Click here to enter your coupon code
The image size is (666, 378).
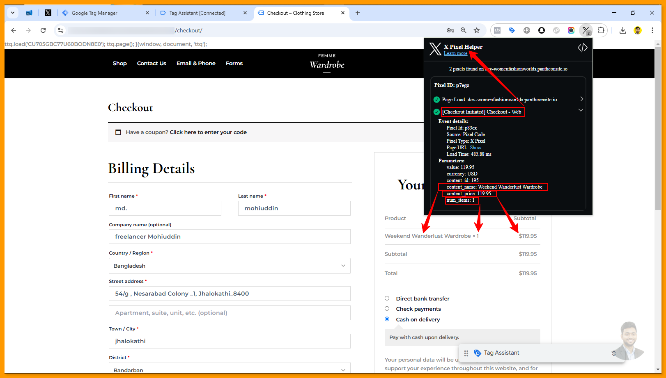(208, 132)
